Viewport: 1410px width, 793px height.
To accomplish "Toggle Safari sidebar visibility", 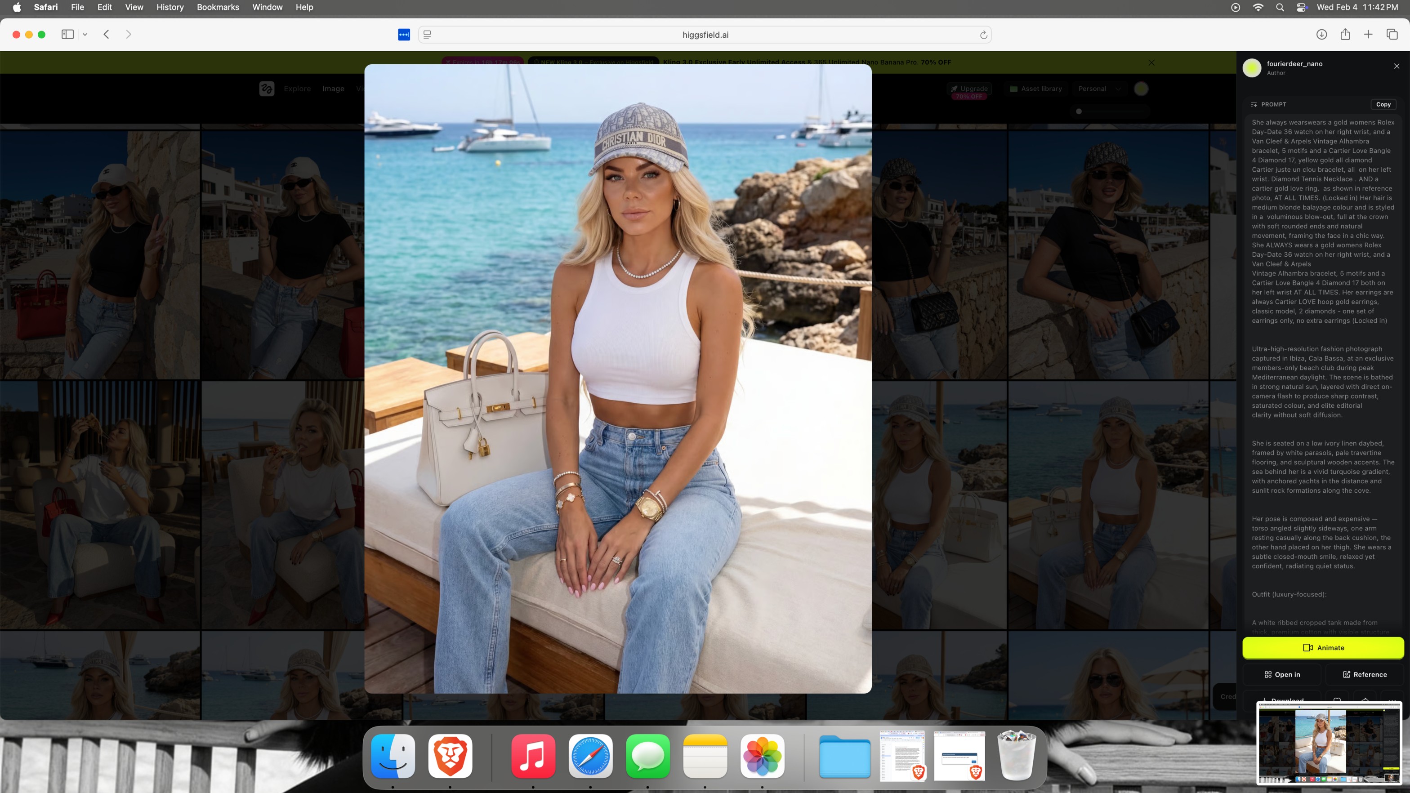I will pos(67,35).
